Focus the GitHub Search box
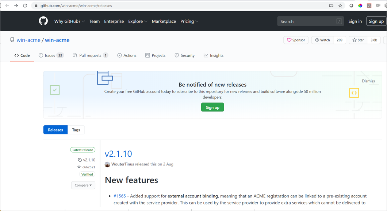 [x=311, y=22]
